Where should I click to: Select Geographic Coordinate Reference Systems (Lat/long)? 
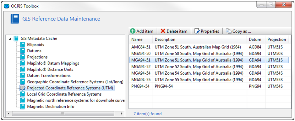(x=75, y=82)
